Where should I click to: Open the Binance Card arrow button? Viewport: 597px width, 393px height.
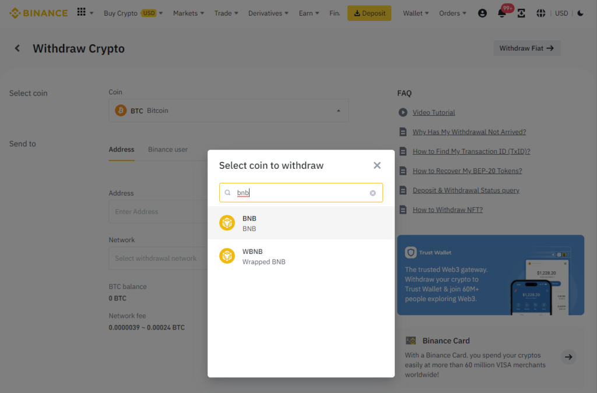[568, 357]
